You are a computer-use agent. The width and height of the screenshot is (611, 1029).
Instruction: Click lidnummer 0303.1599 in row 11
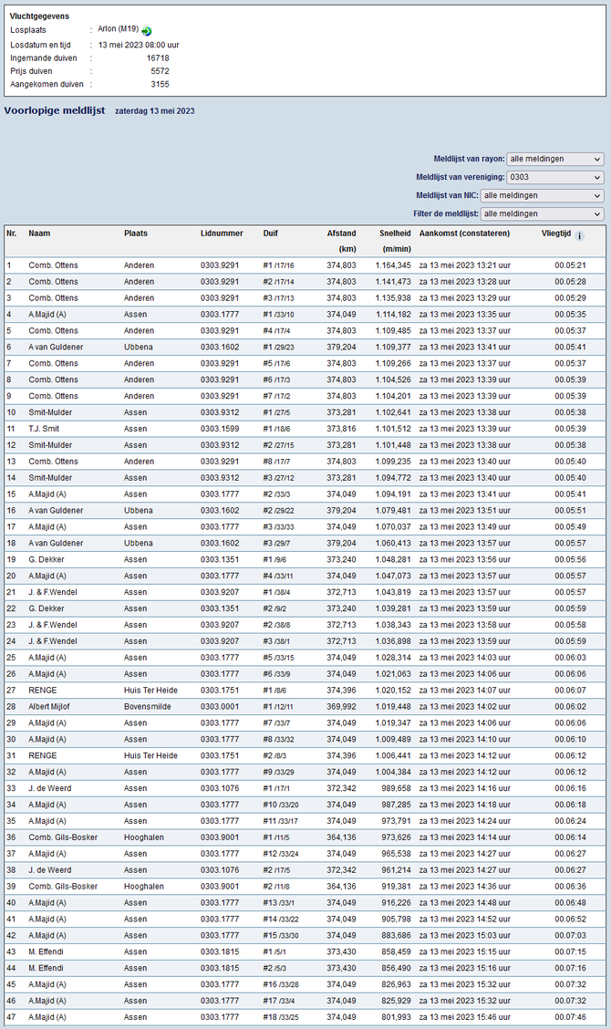point(220,429)
